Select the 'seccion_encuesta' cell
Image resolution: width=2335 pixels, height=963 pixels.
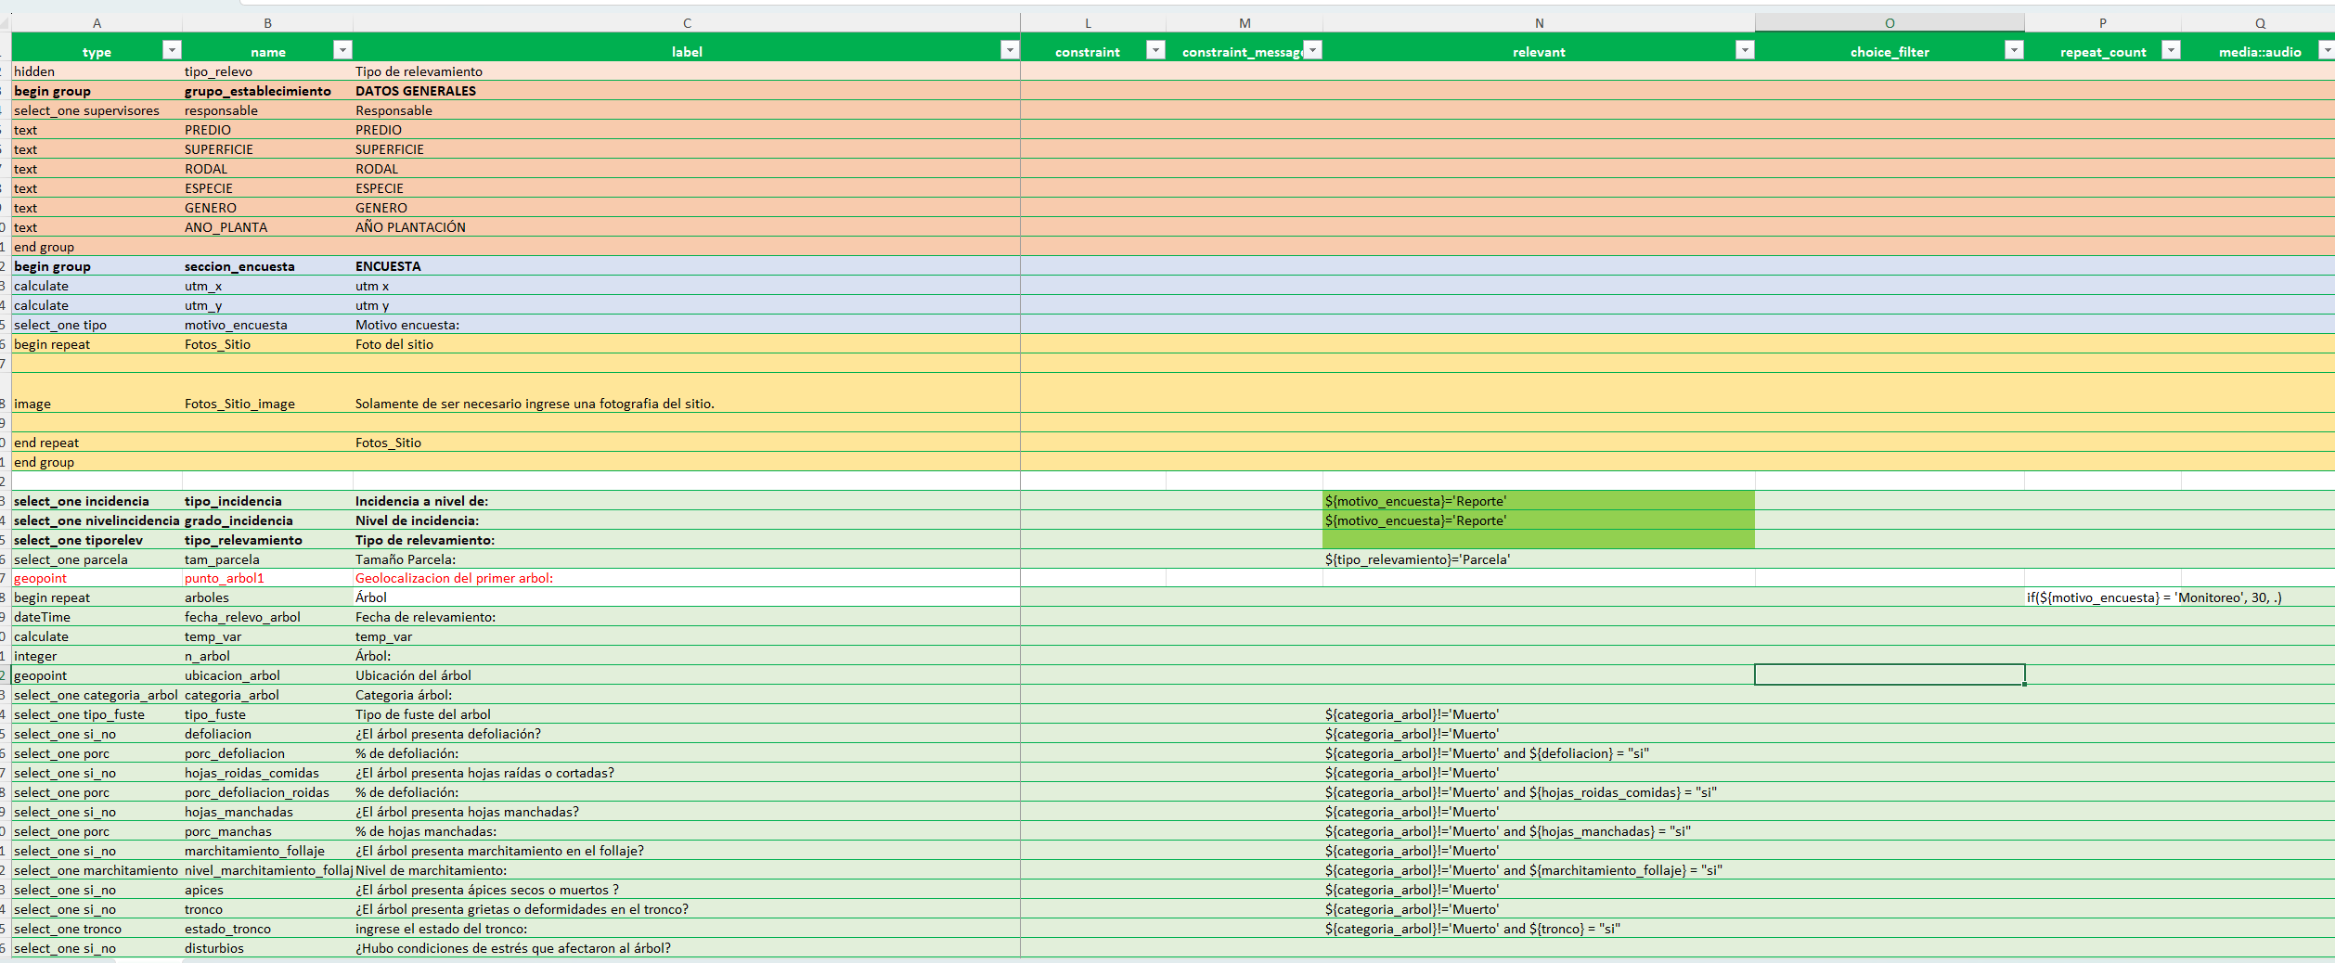pos(267,266)
